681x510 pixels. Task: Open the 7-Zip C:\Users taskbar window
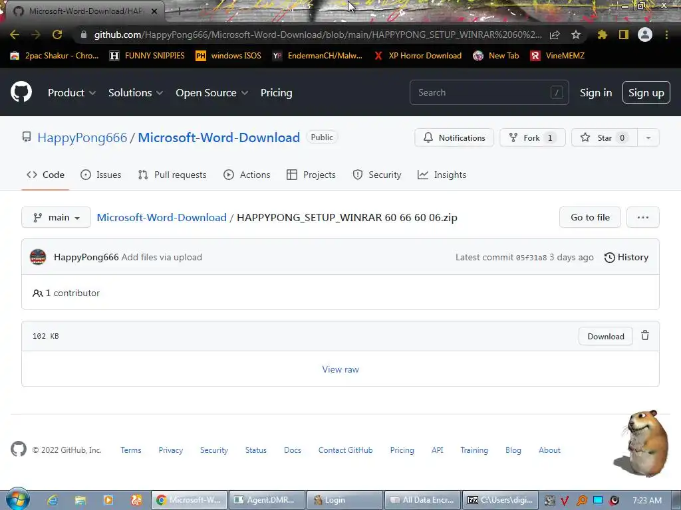[500, 500]
